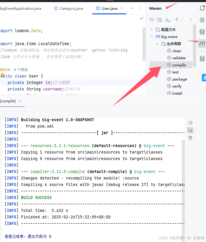This screenshot has width=206, height=242.
Task: Click the notifications bell icon
Action: (202, 8)
